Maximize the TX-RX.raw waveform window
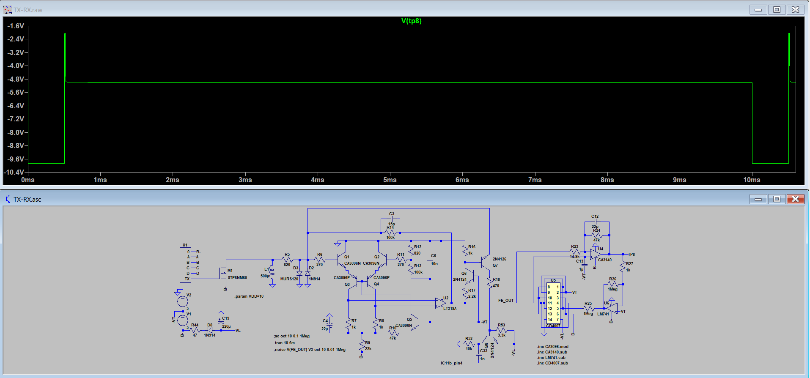The image size is (810, 378). [x=777, y=10]
